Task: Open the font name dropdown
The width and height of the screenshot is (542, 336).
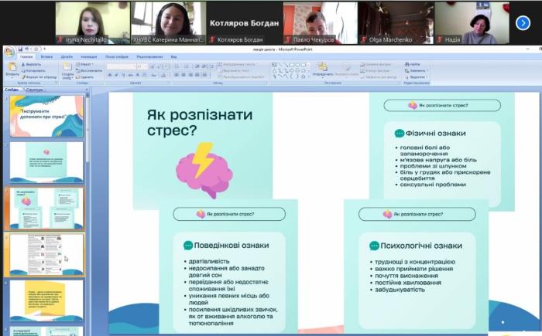Action: click(x=135, y=66)
